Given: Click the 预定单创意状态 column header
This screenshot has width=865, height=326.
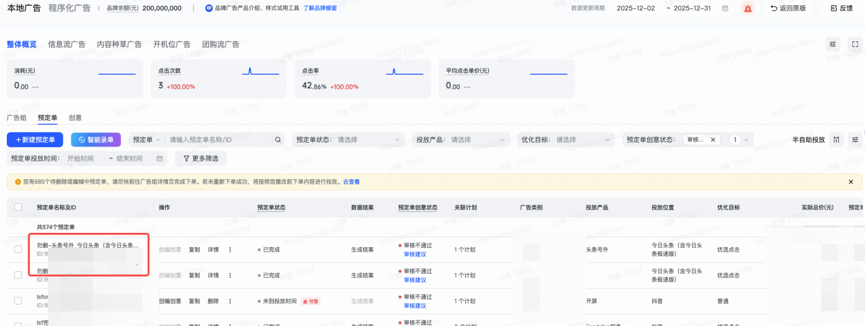Looking at the screenshot, I should [418, 208].
